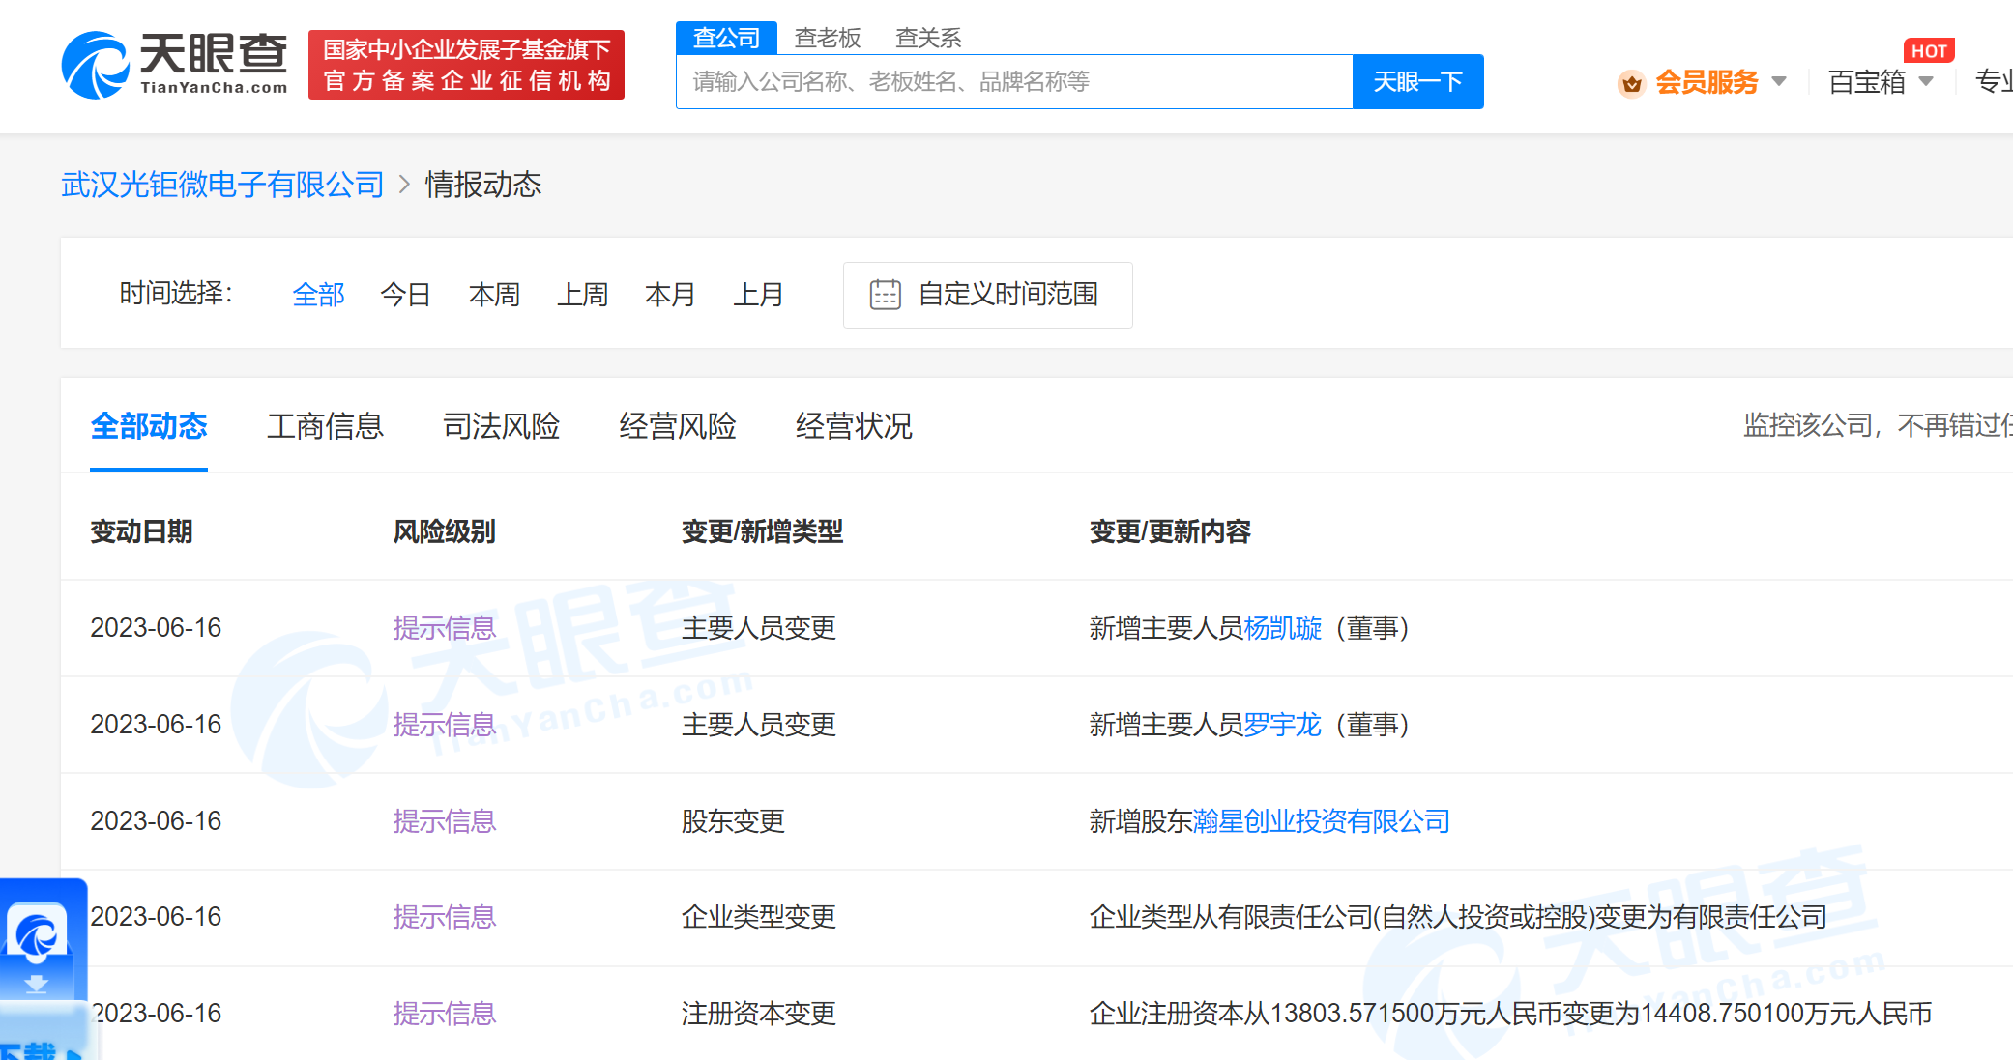Filter time by 上月
The height and width of the screenshot is (1060, 2013).
[x=758, y=295]
